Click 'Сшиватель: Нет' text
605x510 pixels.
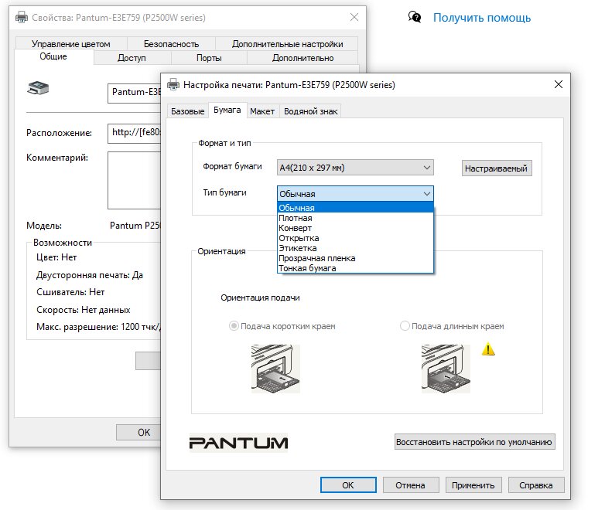click(x=70, y=292)
